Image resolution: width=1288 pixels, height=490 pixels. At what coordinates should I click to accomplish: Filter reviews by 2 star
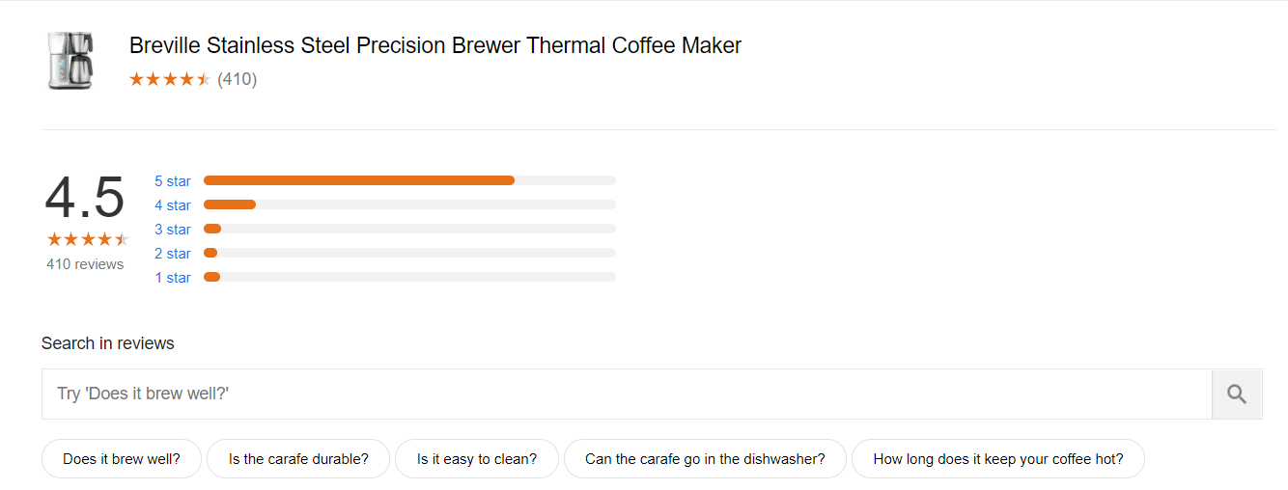pyautogui.click(x=173, y=254)
